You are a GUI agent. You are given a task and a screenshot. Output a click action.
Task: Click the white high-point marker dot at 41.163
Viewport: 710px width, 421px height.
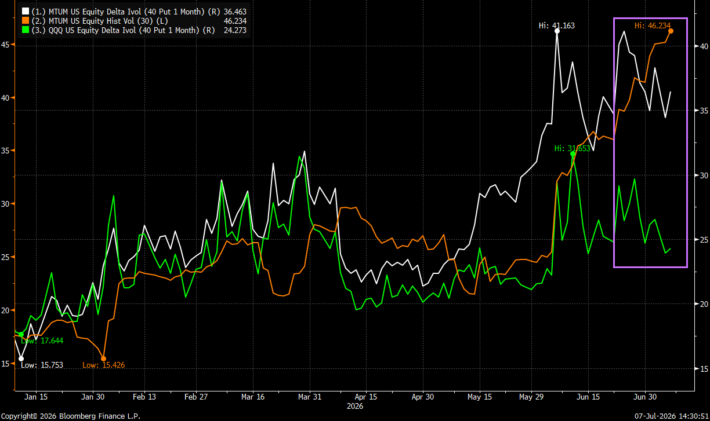(x=557, y=32)
